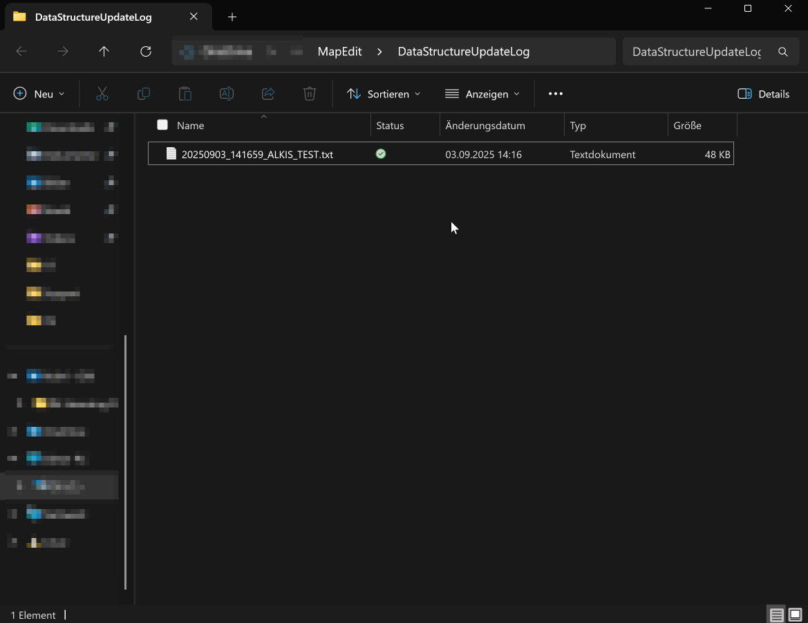Toggle the select-all checkbox beside Name

point(162,125)
